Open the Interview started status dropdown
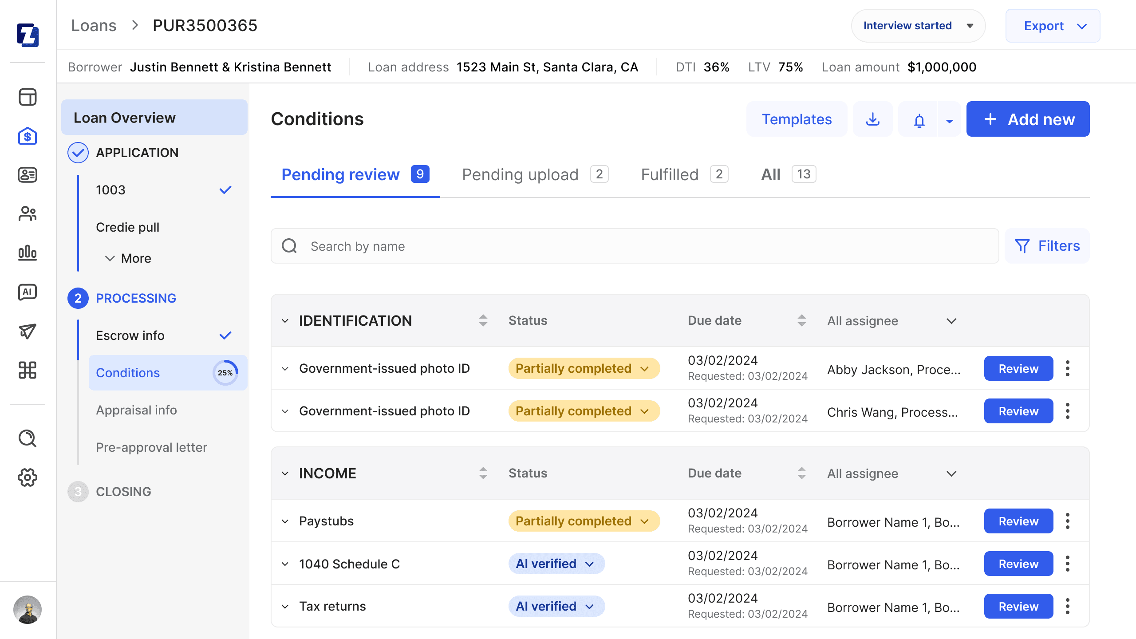The height and width of the screenshot is (639, 1136). 918,26
